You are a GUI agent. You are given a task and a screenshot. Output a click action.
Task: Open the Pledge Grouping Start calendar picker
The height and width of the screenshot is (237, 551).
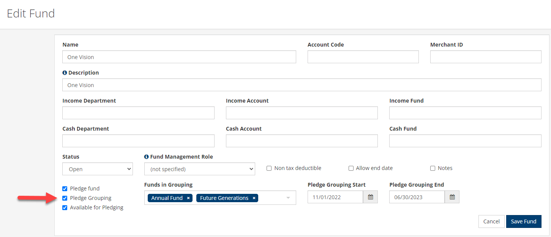(x=370, y=196)
